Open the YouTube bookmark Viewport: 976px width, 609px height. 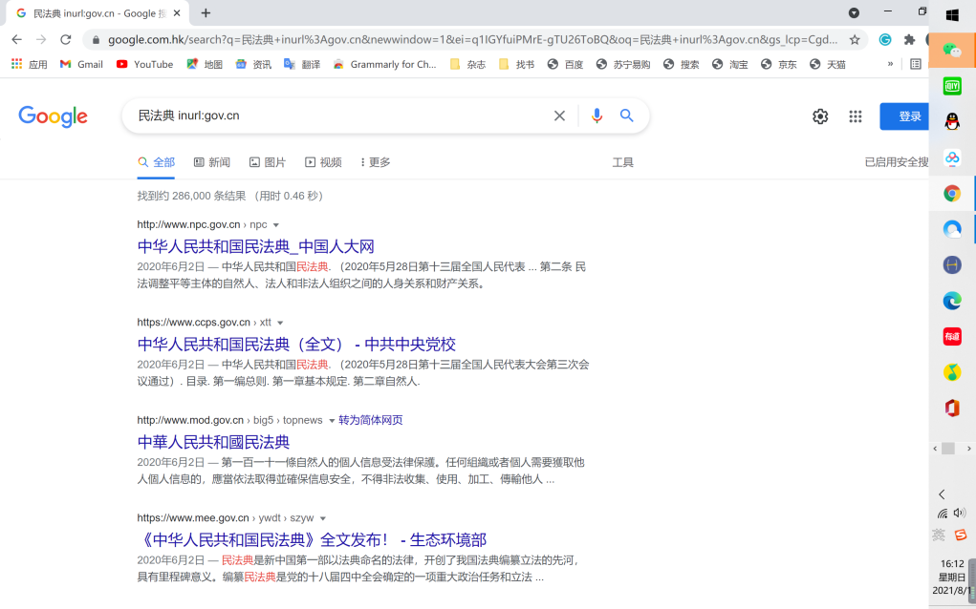click(x=145, y=64)
